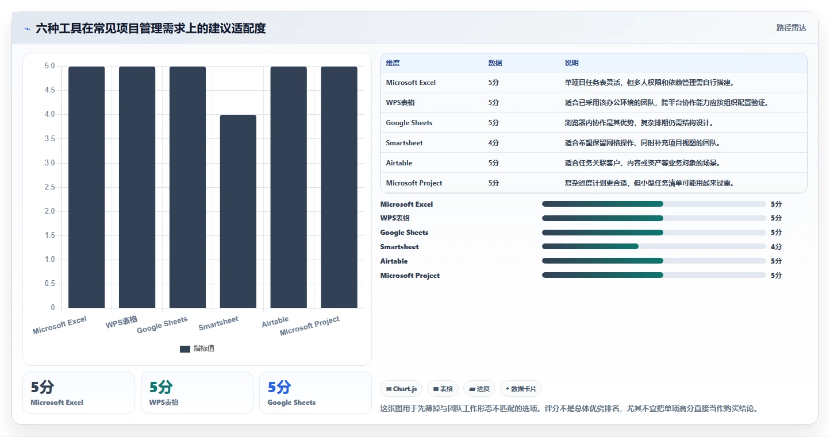Click the Airtable label in the progress list
This screenshot has width=830, height=437.
(x=394, y=261)
